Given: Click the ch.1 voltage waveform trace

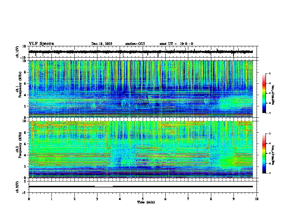Looking at the screenshot, I should pos(141,52).
